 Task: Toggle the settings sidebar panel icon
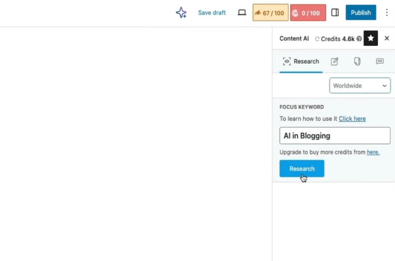335,13
